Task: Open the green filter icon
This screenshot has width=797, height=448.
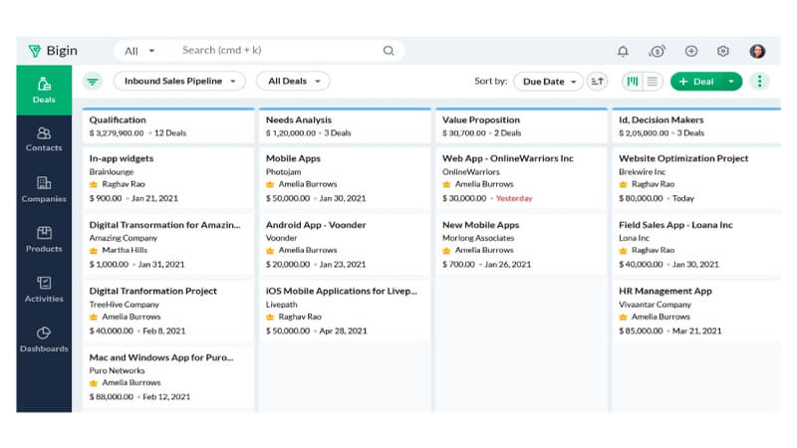Action: click(93, 82)
